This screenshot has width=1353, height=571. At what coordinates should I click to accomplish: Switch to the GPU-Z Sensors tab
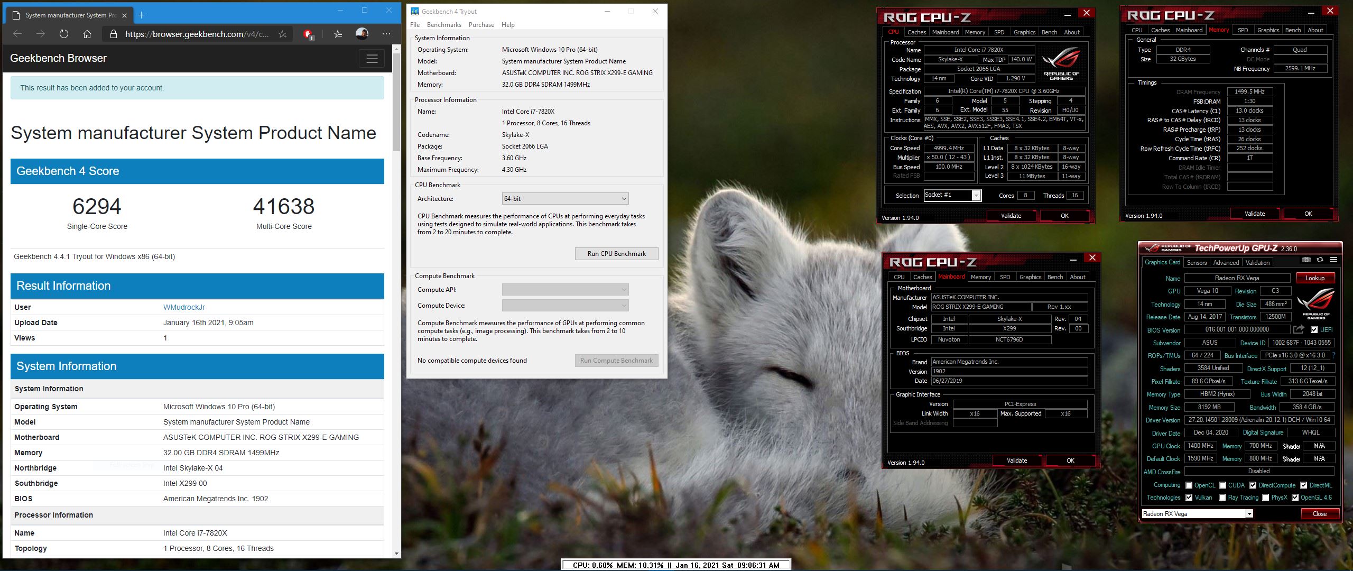point(1197,263)
